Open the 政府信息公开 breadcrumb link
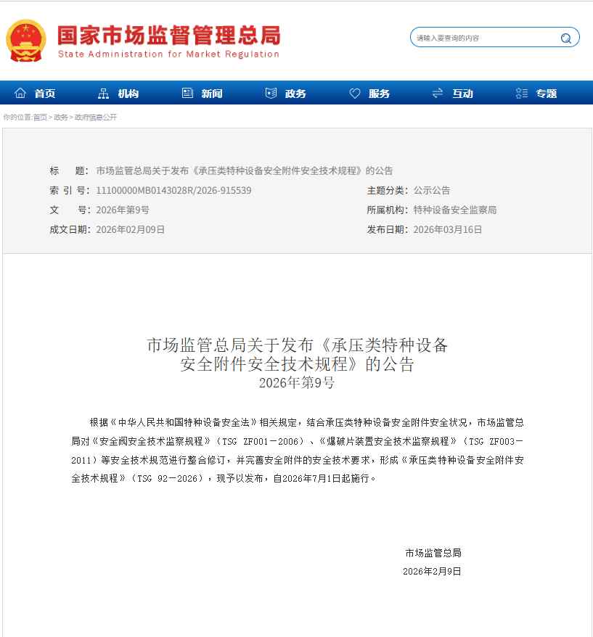 click(x=96, y=117)
